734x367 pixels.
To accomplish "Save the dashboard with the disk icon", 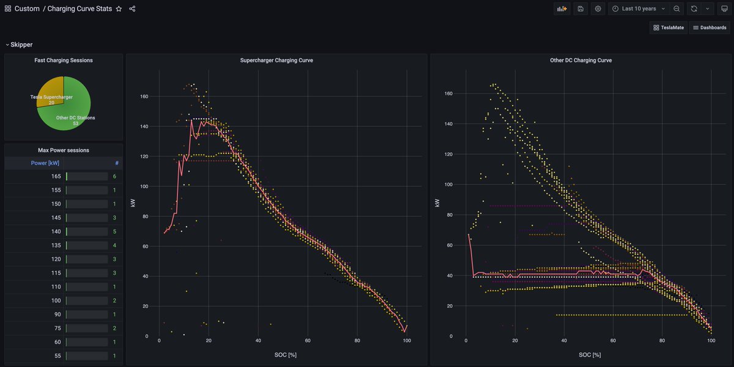I will click(x=580, y=9).
